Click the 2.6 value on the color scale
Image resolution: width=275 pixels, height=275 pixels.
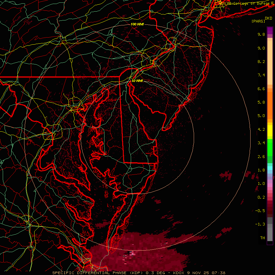pos(261,157)
